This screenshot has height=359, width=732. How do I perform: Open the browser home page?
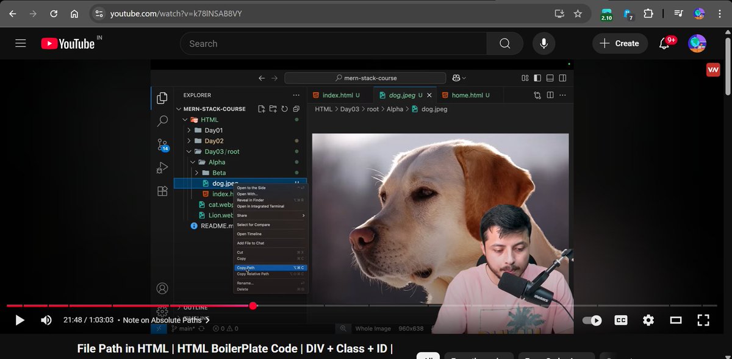click(74, 13)
